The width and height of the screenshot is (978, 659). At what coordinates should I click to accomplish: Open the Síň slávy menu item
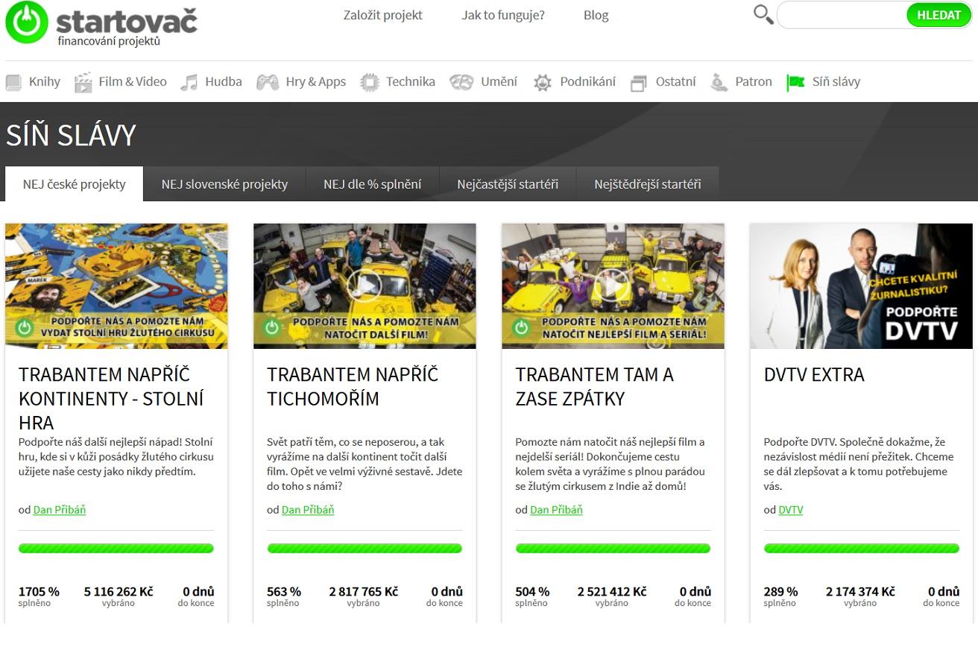836,81
